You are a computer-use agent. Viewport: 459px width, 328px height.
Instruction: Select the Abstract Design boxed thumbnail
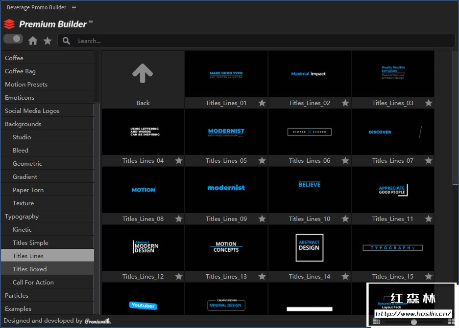point(310,248)
